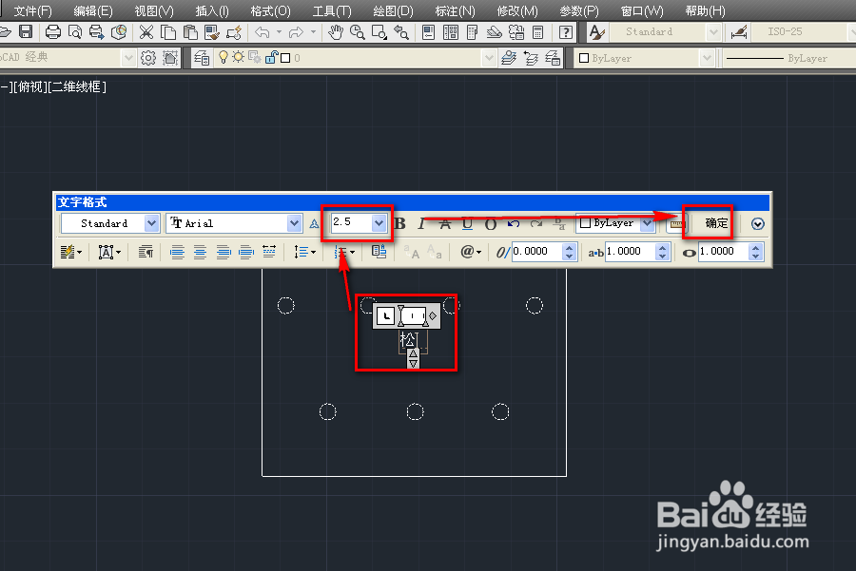This screenshot has height=571, width=856.
Task: Open Plot Preview icon
Action: click(x=75, y=32)
